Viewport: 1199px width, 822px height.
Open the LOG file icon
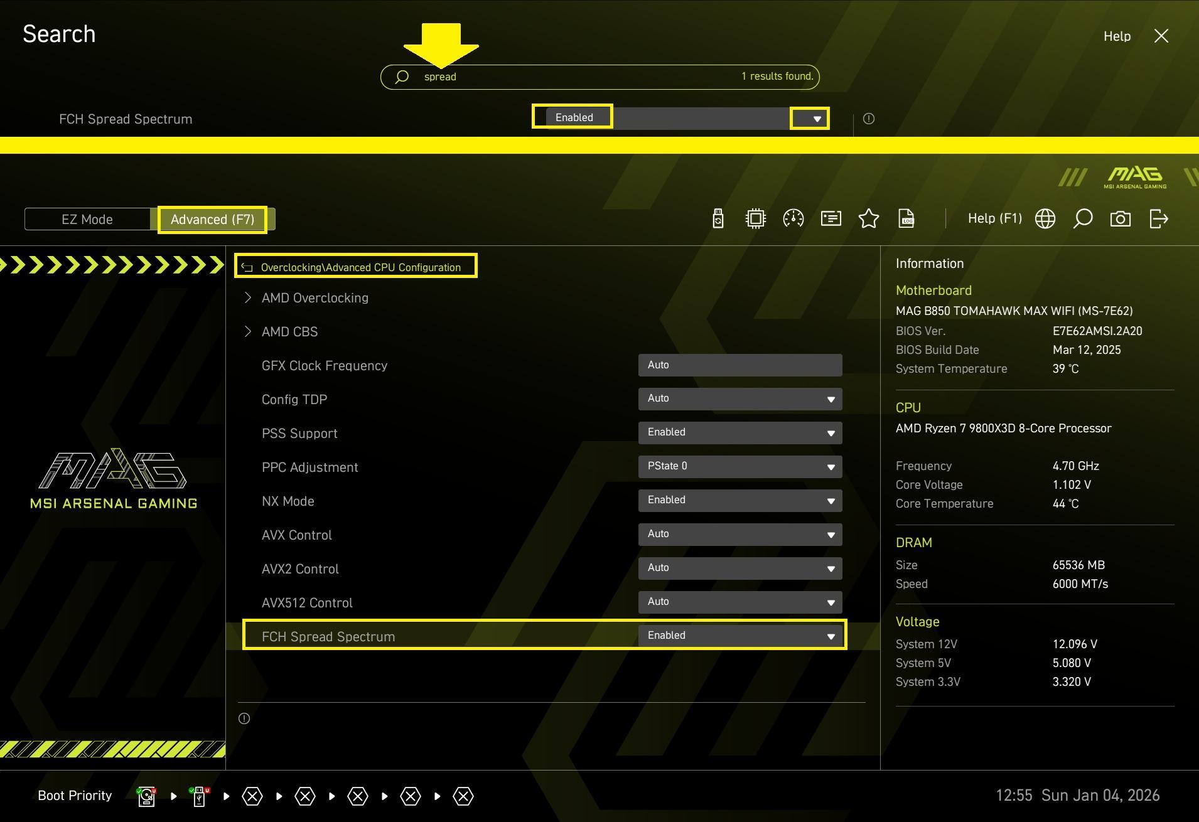(906, 218)
